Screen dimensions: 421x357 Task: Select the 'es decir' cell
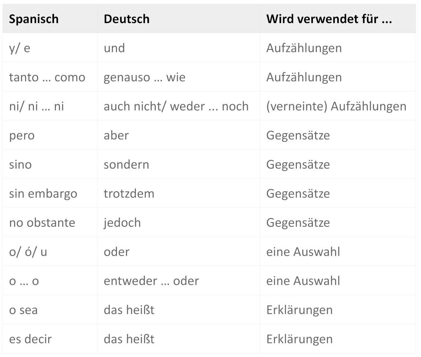[31, 339]
